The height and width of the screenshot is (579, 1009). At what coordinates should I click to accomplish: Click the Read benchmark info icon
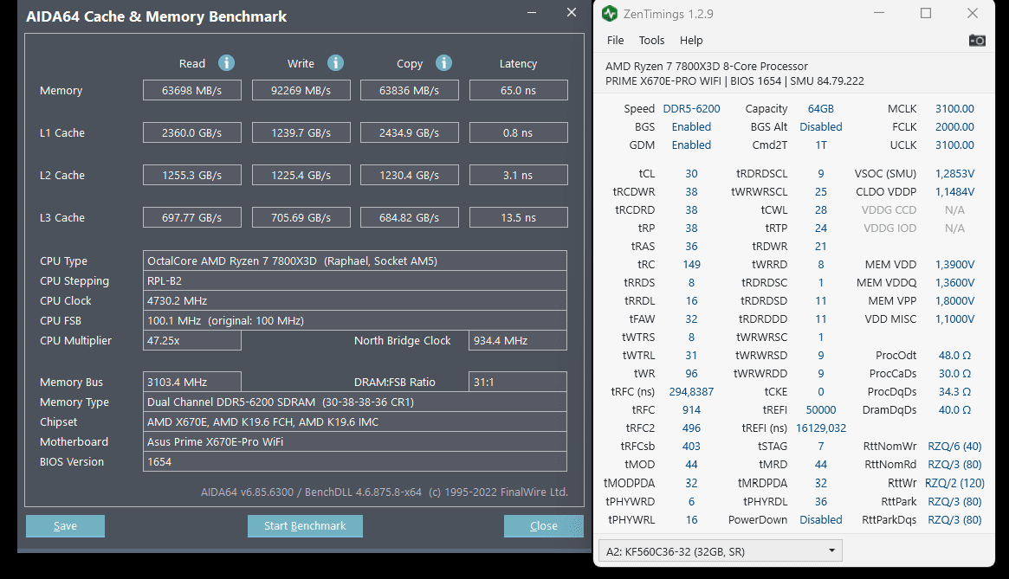226,63
